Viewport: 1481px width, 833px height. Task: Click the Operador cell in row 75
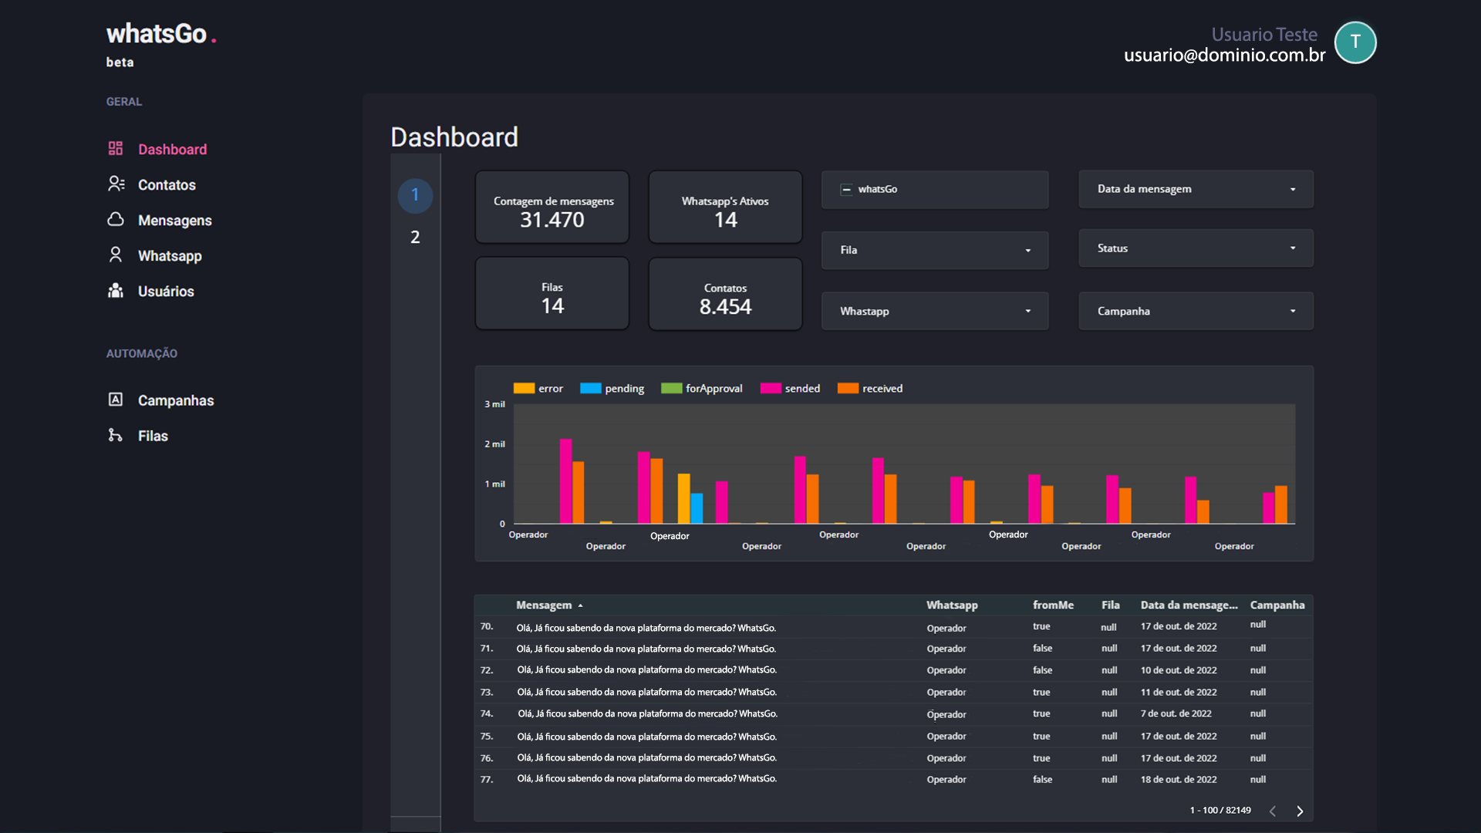(x=946, y=736)
